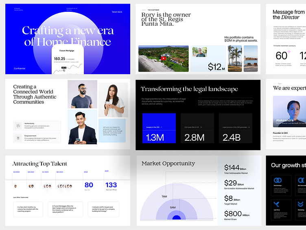The image size is (306, 230).
Task: Click the Partnerships interlocking rings icon
Action: click(x=278, y=180)
